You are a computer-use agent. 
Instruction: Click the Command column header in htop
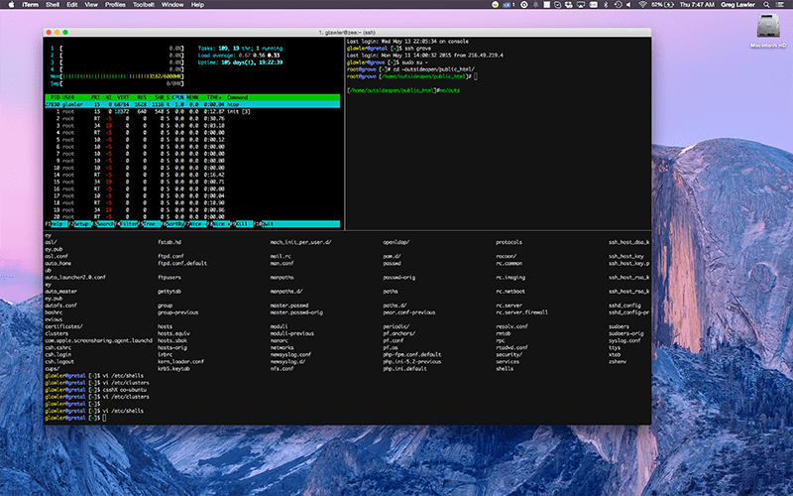(x=237, y=97)
